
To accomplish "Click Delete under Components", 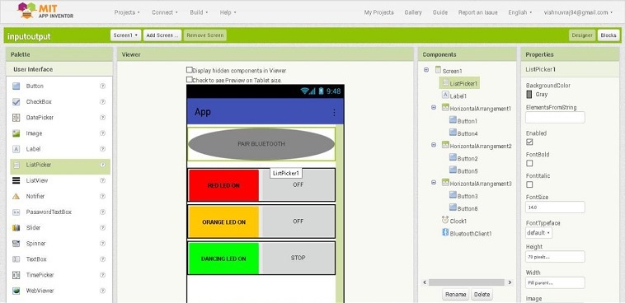I will 482,295.
